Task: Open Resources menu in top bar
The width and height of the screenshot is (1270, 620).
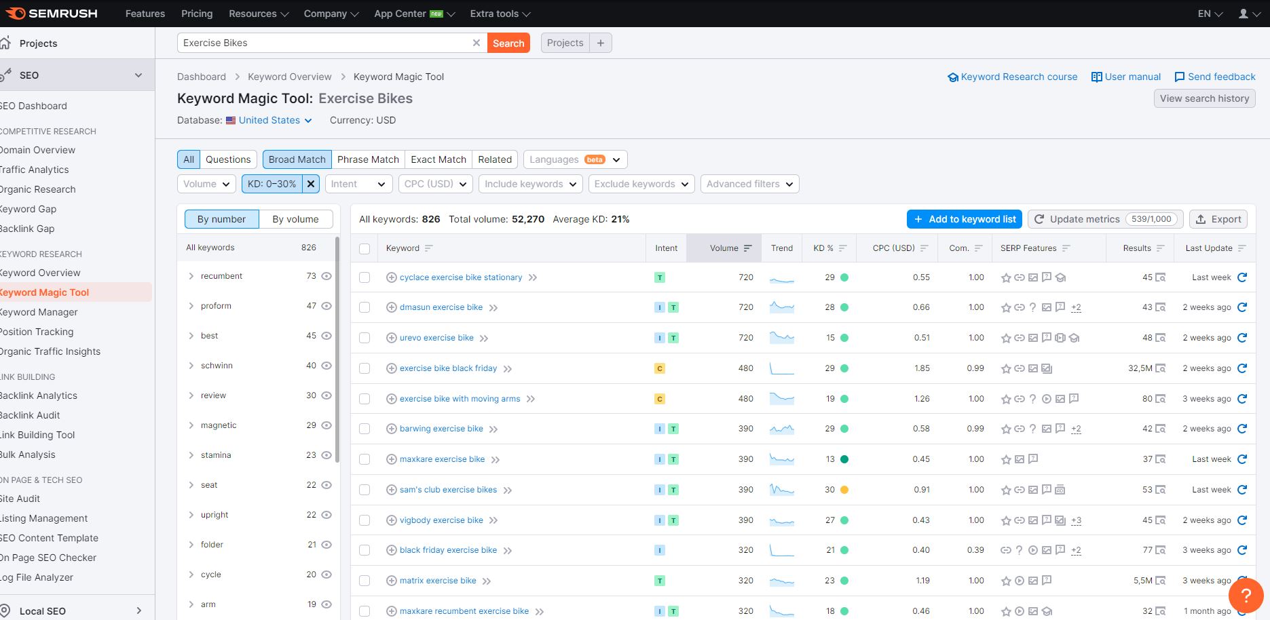Action: [259, 14]
